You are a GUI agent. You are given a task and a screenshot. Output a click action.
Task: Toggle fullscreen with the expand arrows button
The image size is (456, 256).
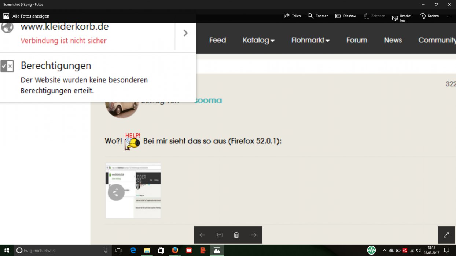click(446, 235)
